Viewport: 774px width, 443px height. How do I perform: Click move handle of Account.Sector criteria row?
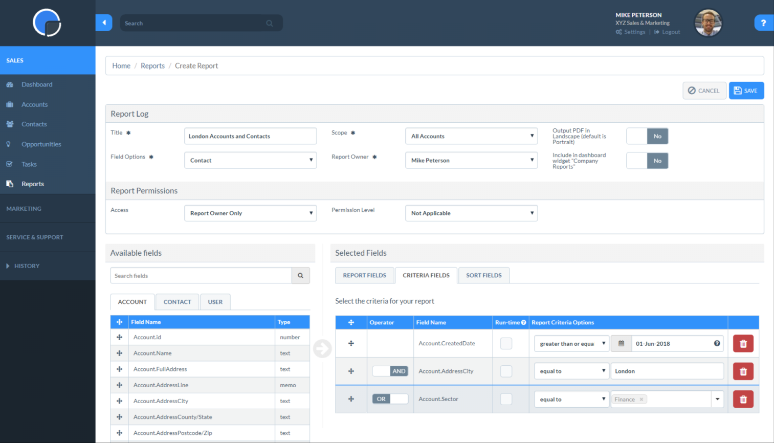[x=351, y=398]
